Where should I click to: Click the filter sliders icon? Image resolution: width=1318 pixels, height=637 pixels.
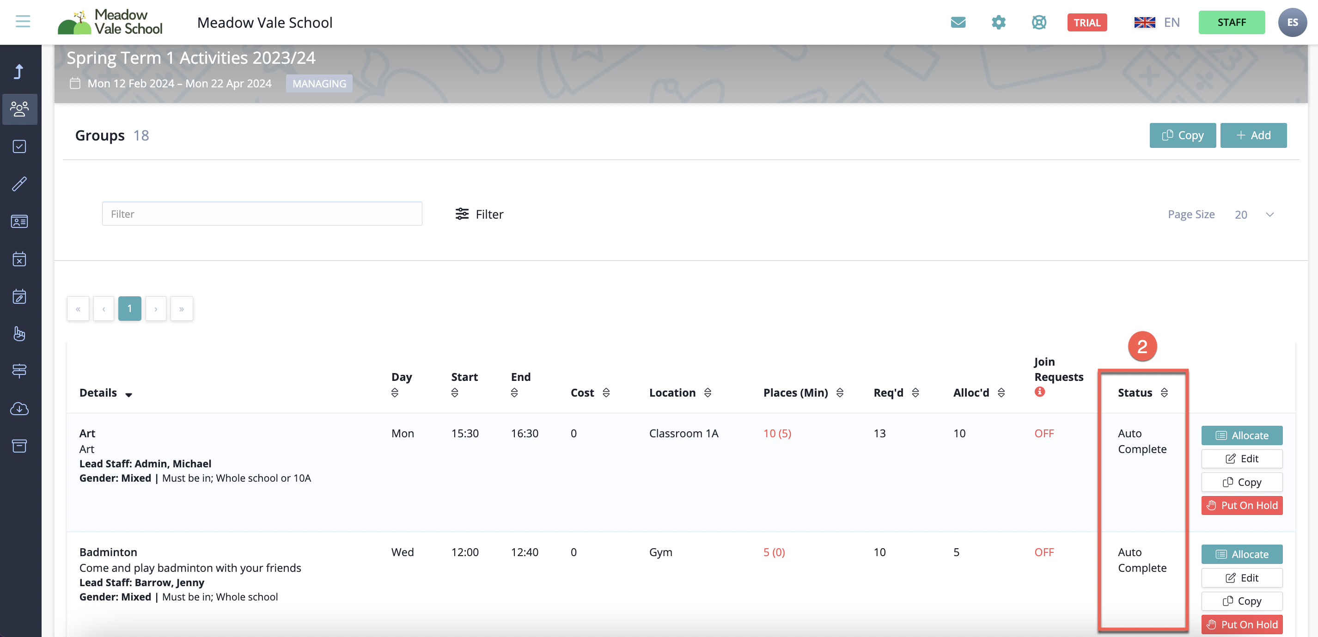point(462,214)
